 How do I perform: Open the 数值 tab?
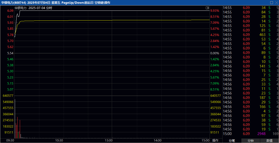pos(269,141)
